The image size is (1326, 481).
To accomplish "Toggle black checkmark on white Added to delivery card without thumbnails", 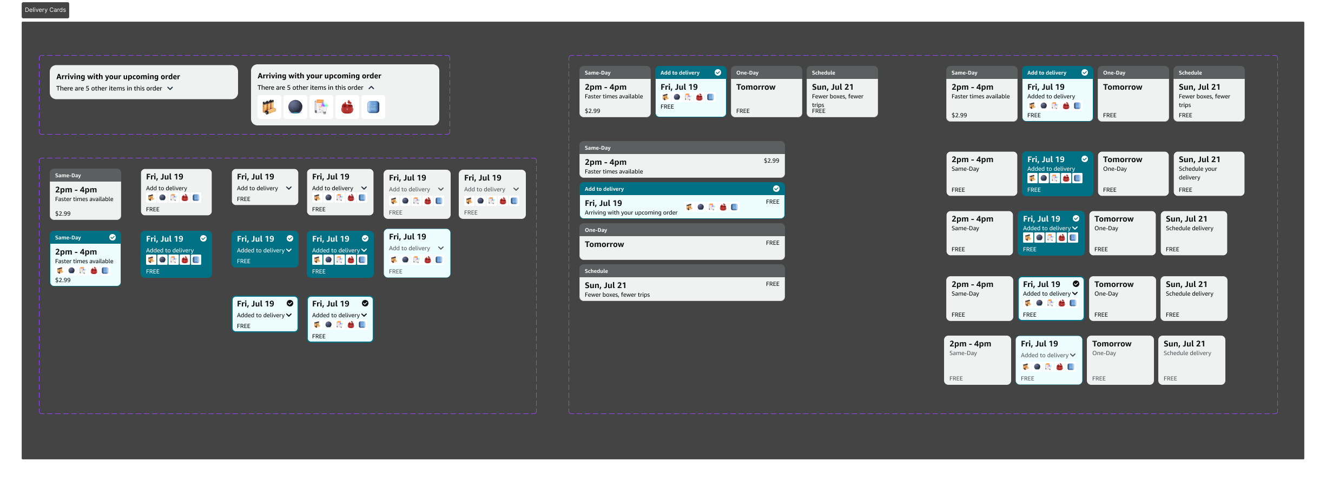I will [290, 303].
